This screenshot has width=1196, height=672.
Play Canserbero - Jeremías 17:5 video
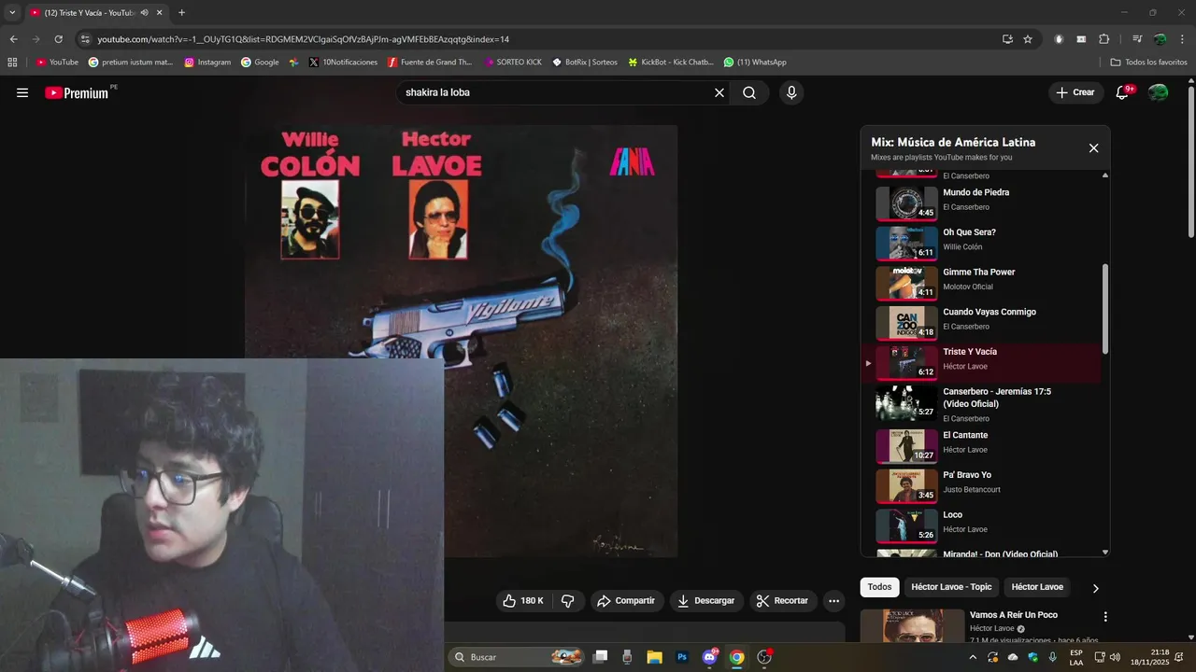point(981,404)
